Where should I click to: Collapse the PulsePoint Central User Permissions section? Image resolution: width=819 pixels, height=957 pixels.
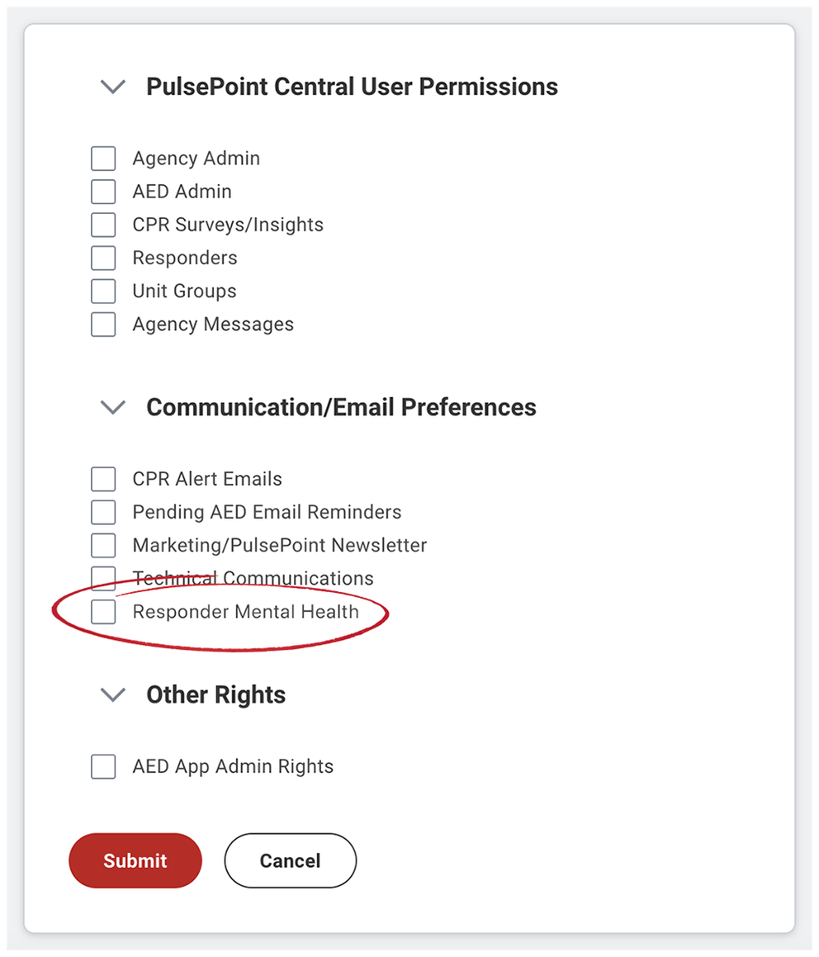tap(112, 87)
